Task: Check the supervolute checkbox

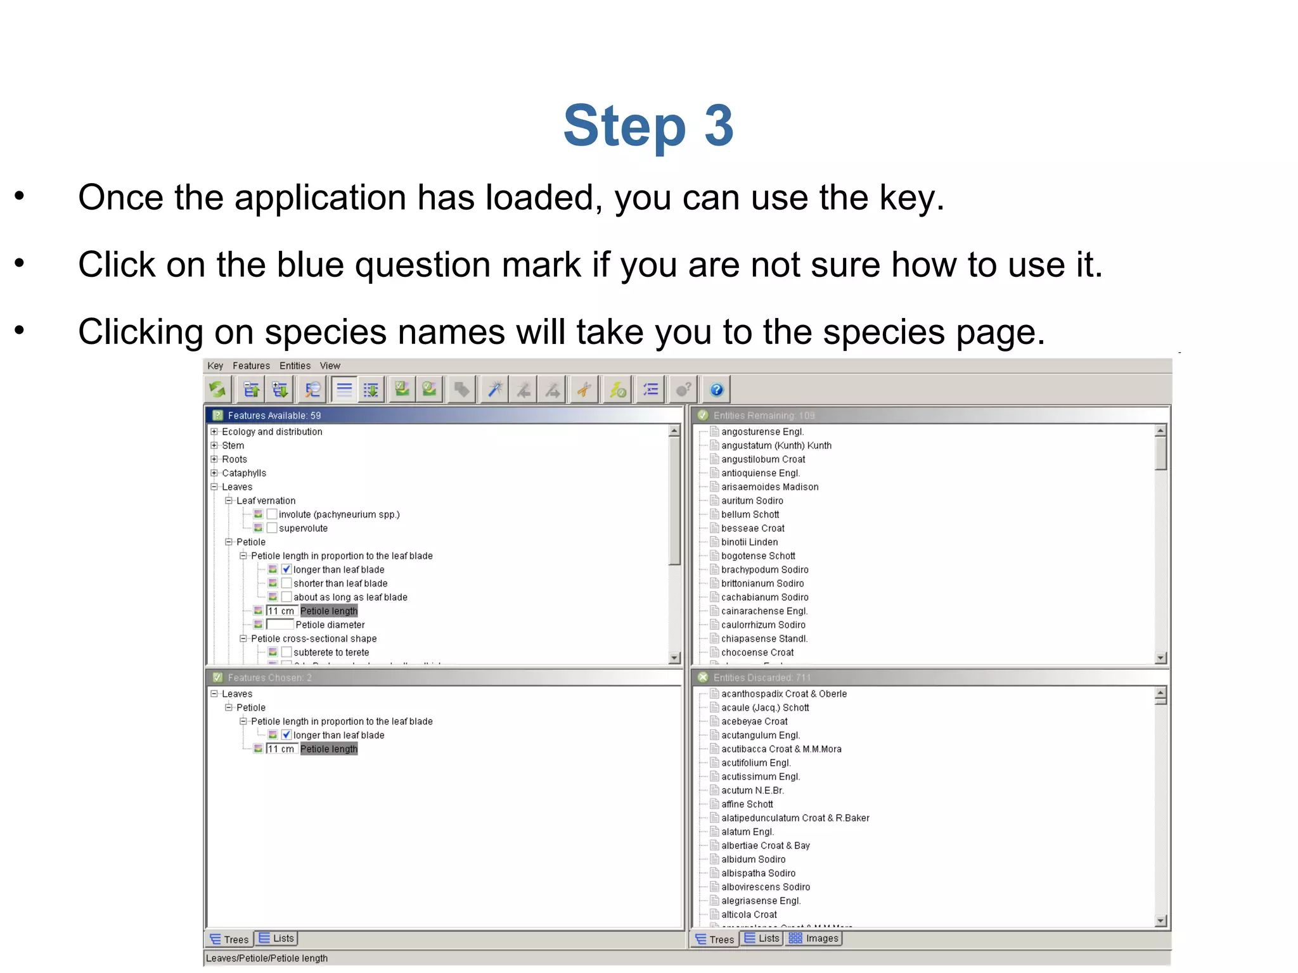Action: pos(272,528)
